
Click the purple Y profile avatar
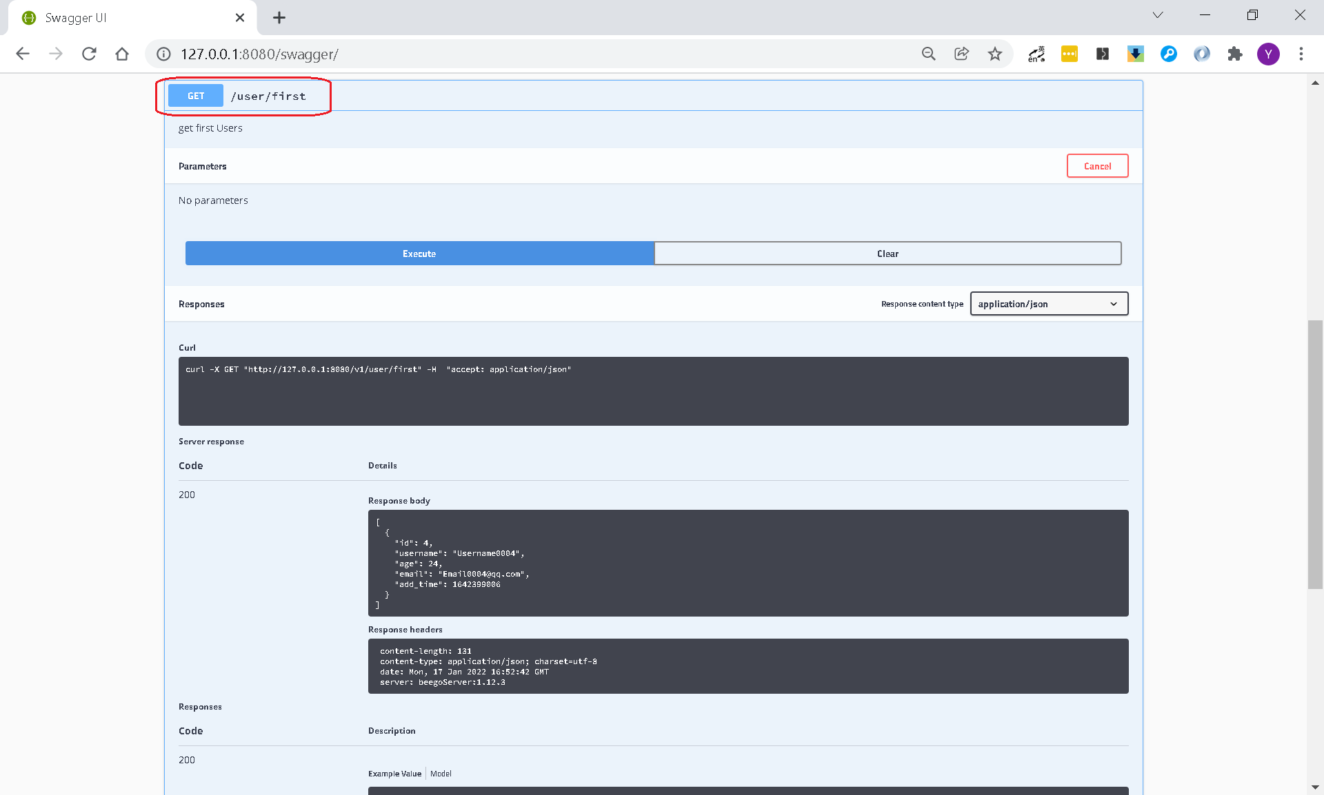click(1267, 54)
